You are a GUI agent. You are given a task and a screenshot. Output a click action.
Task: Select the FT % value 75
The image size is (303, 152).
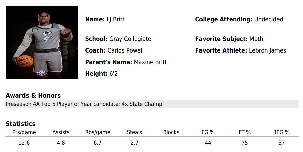[245, 143]
